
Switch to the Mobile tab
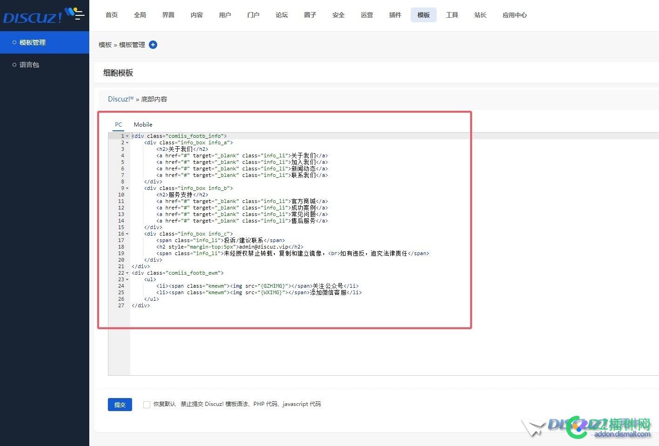(x=143, y=125)
